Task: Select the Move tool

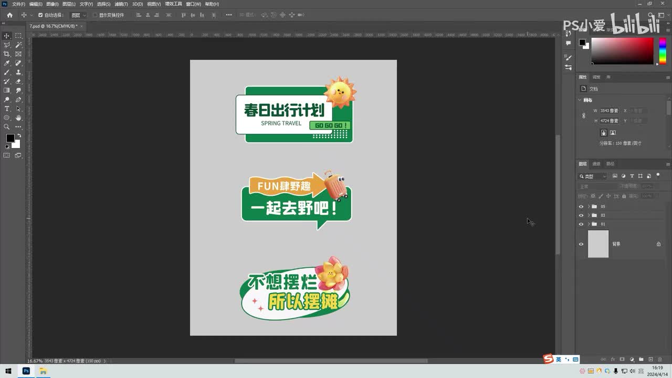Action: 7,36
